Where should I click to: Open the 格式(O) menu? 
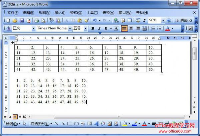(76, 13)
